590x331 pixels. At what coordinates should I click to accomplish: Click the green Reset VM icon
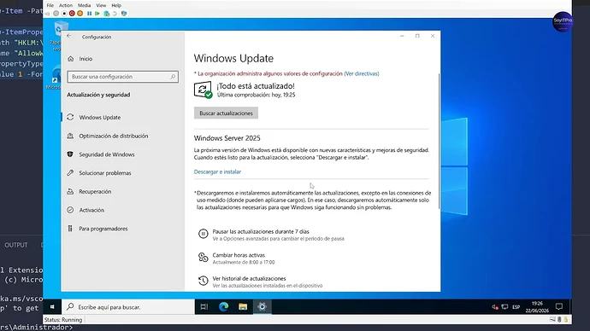[97, 14]
